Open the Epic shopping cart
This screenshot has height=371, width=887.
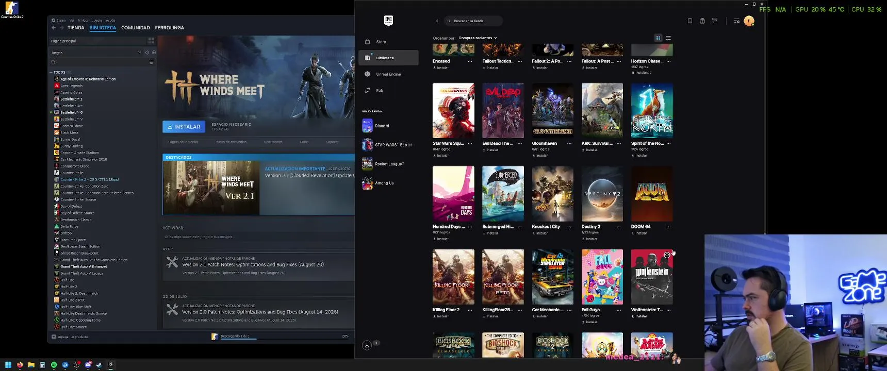coord(715,21)
